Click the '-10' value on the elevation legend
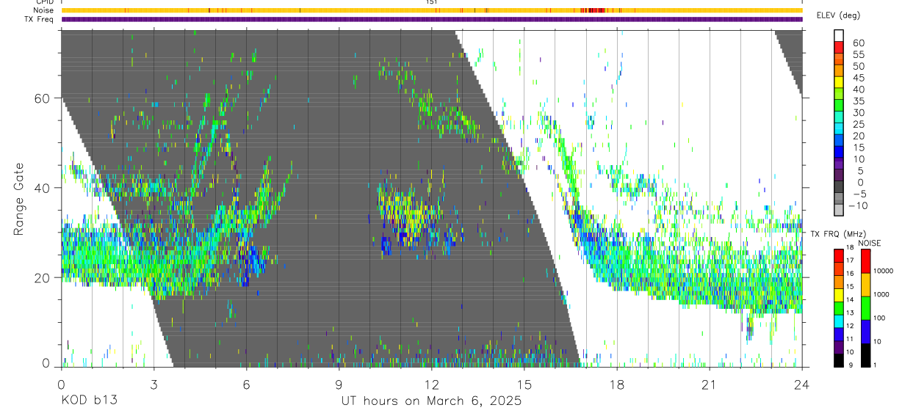902x416 pixels. coord(858,206)
